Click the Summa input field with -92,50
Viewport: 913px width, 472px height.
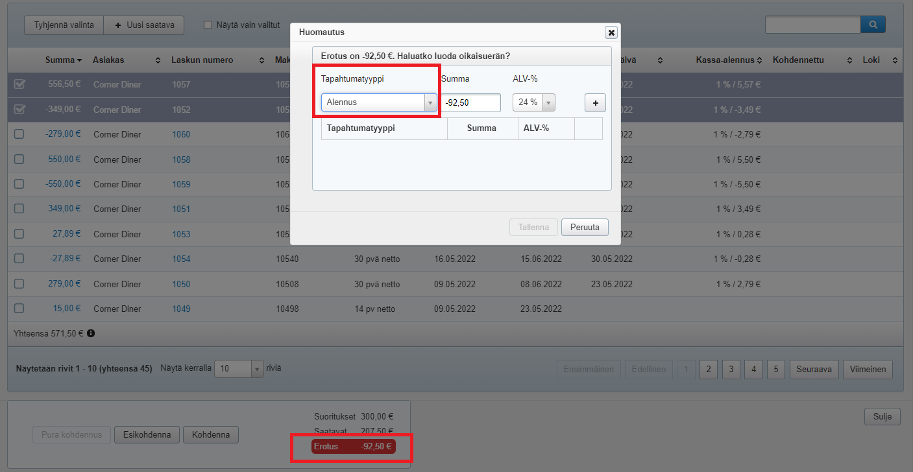point(470,102)
